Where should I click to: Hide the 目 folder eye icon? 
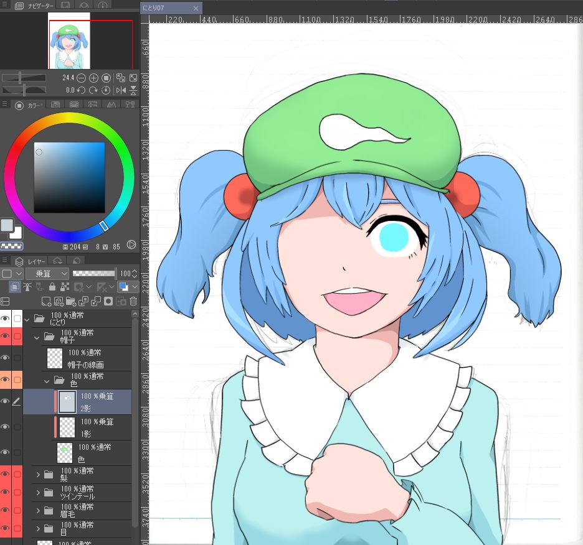click(5, 528)
